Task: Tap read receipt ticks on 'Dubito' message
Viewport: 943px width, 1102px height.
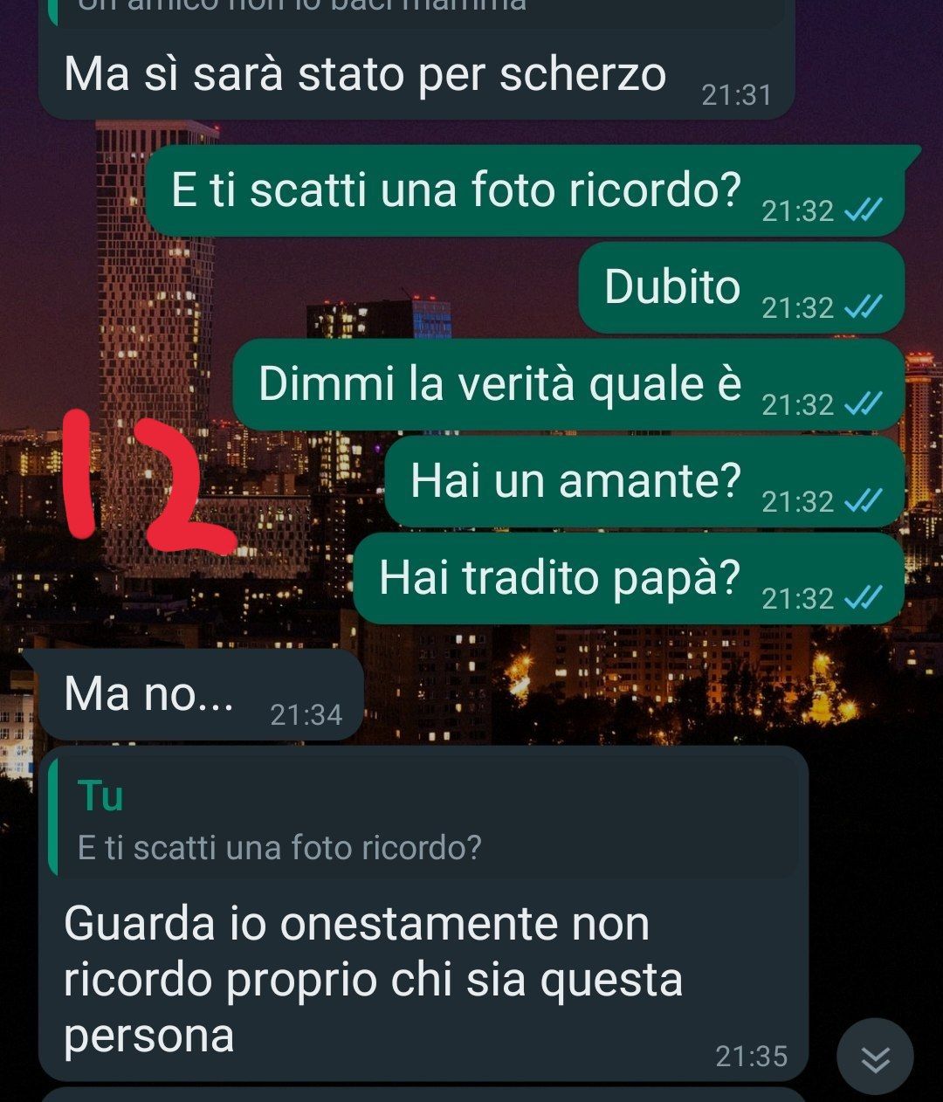Action: pyautogui.click(x=864, y=306)
